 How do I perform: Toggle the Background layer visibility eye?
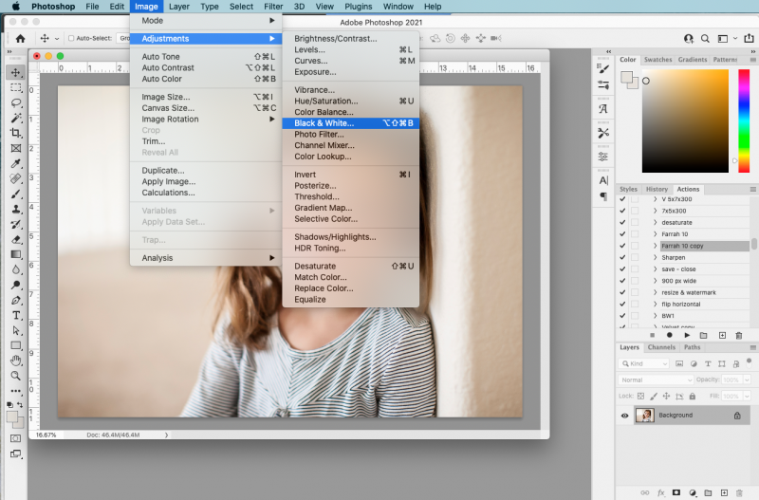625,416
